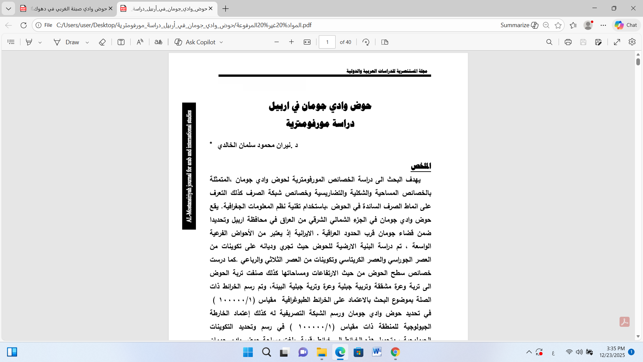Switch to two-page view
Viewport: 643px width, 362px height.
(385, 42)
